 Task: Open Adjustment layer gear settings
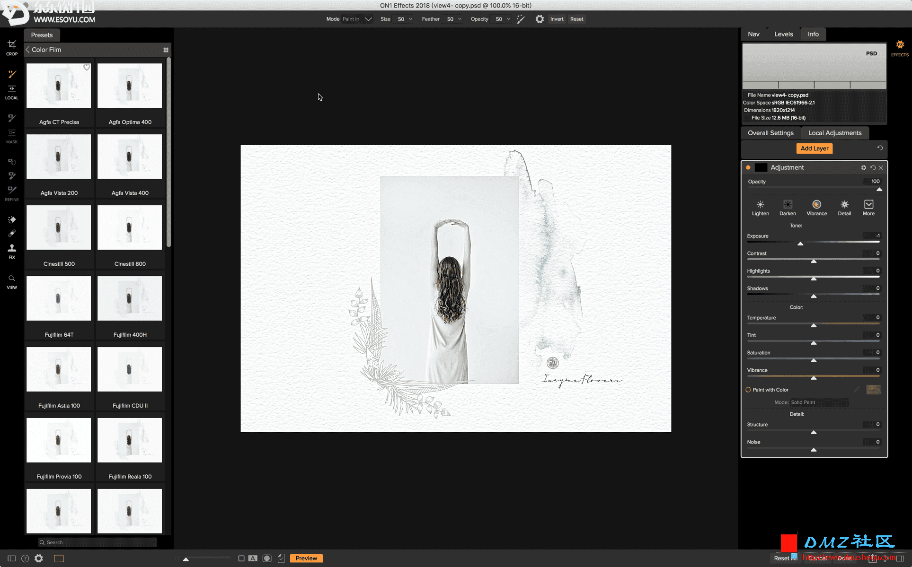pyautogui.click(x=864, y=167)
